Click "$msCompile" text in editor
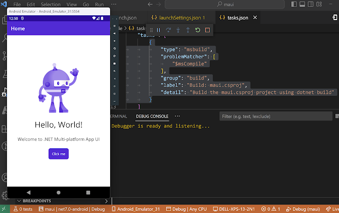Image resolution: width=339 pixels, height=213 pixels. click(190, 64)
